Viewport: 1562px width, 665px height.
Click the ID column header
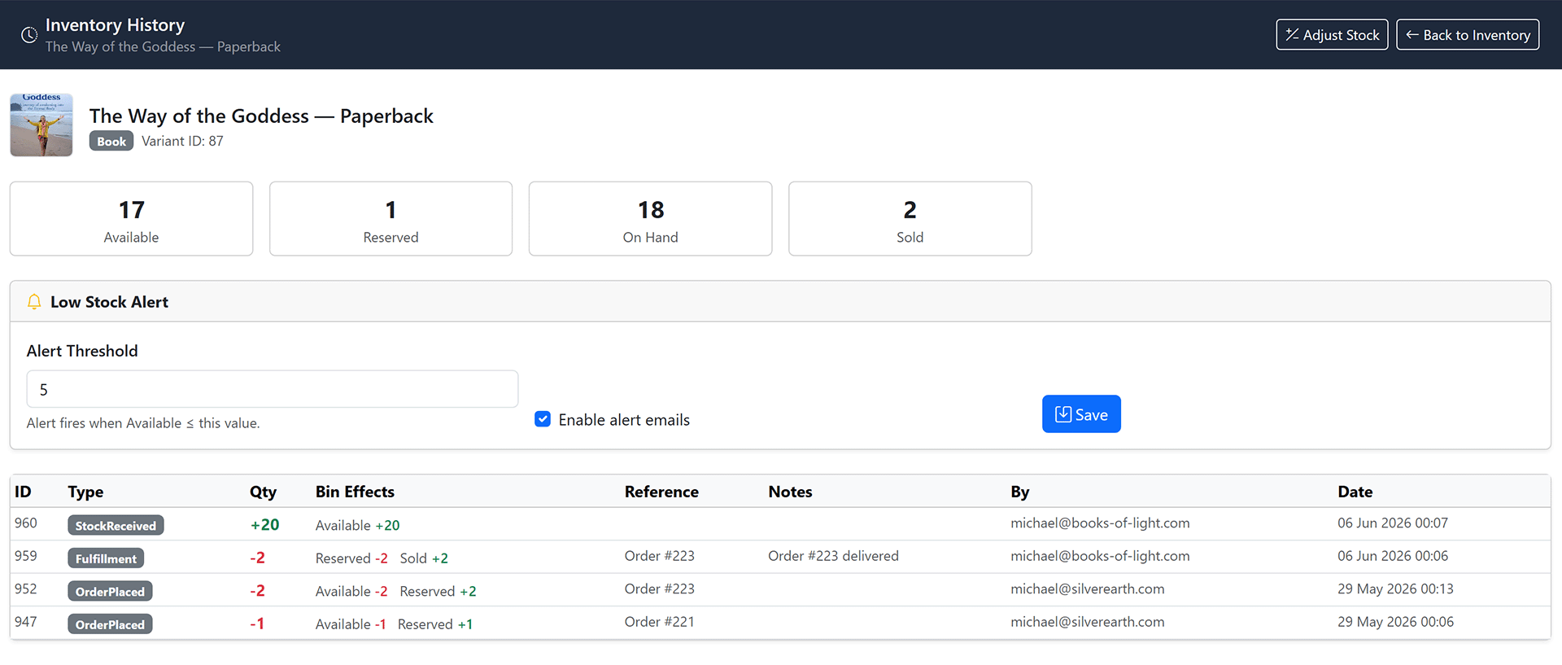[23, 492]
